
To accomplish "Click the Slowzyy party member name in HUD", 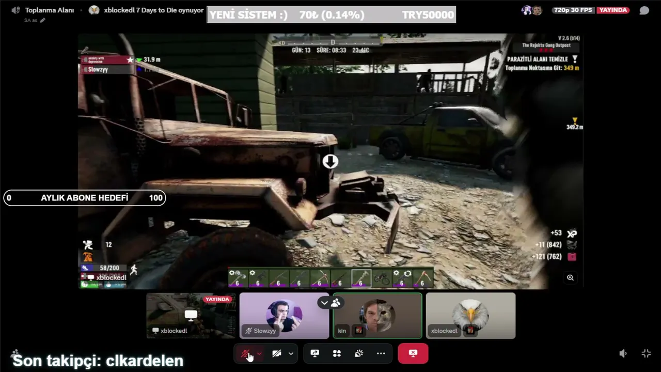I will [x=98, y=70].
